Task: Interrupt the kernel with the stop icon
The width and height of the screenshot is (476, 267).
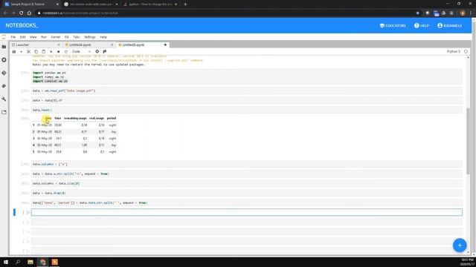Action: [x=58, y=52]
